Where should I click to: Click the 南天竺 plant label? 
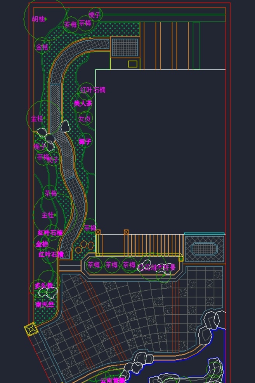pyautogui.click(x=45, y=304)
